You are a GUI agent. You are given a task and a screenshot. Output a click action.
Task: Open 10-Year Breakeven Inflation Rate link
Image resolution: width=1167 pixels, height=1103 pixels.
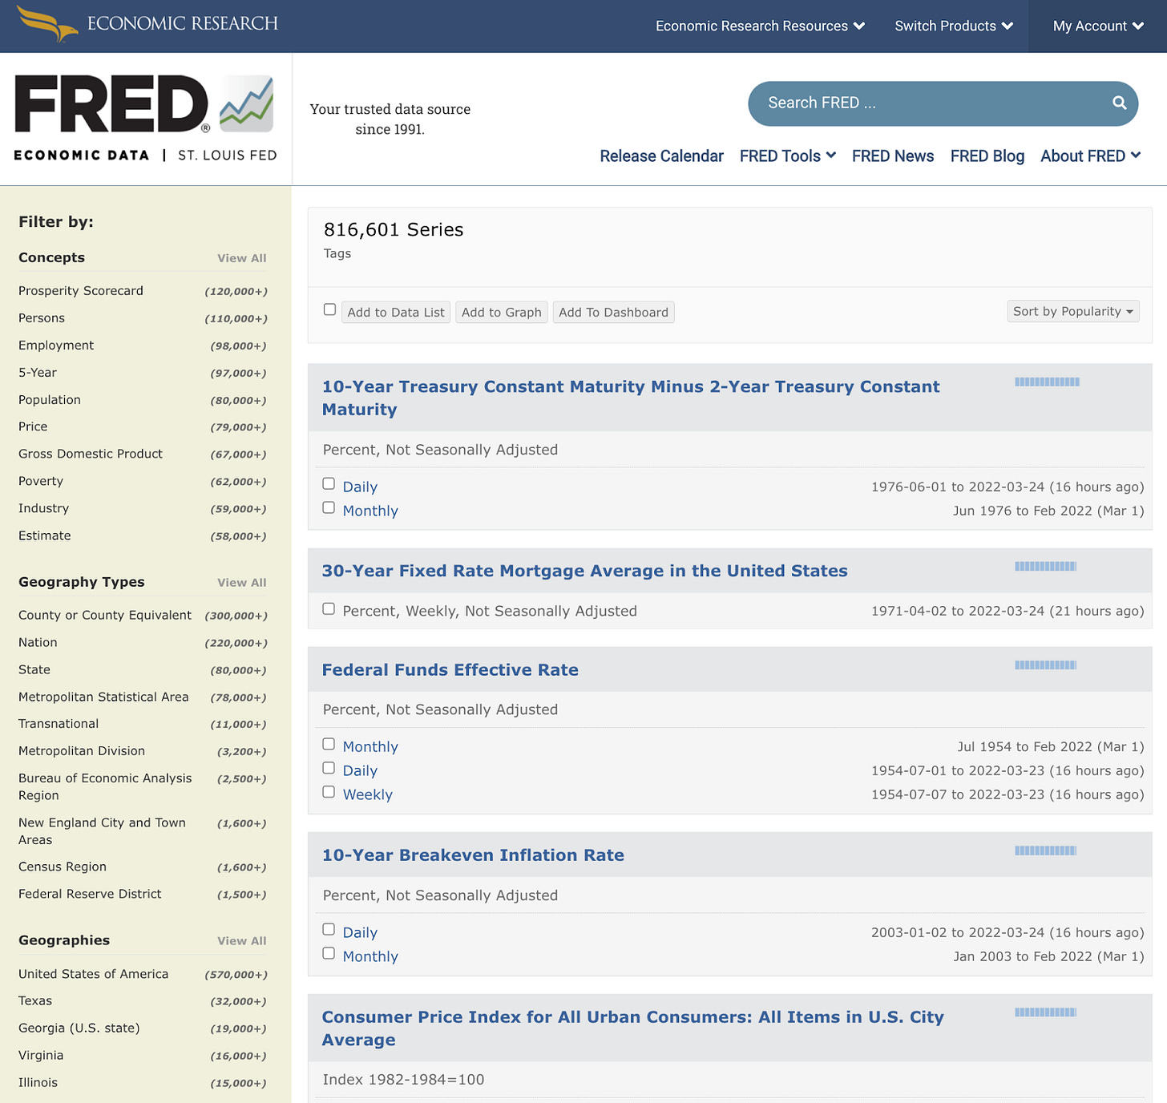pos(473,855)
